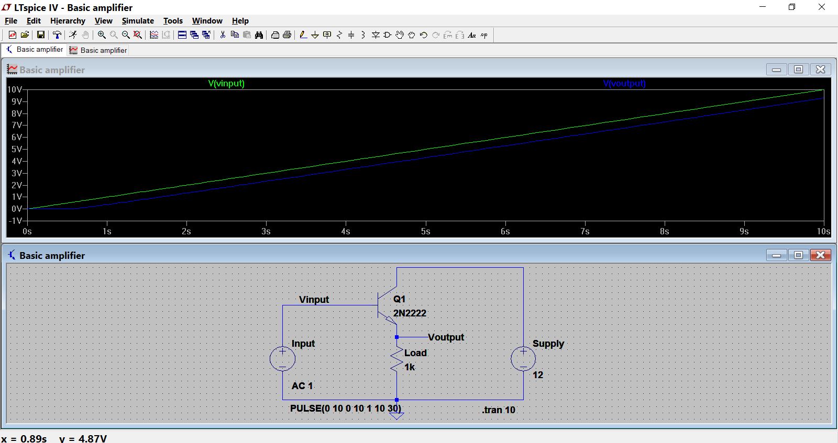Select the Draw Wire pencil tool

(303, 35)
